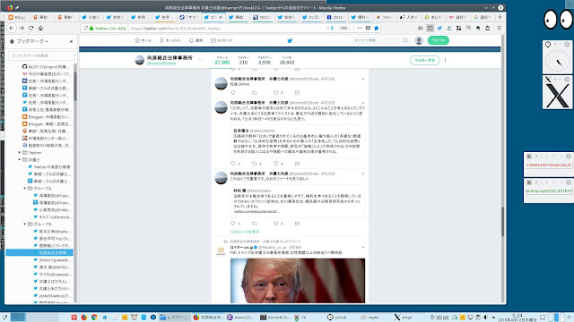Image resolution: width=574 pixels, height=322 pixels.
Task: Click the volume icon in system tray
Action: 486,318
